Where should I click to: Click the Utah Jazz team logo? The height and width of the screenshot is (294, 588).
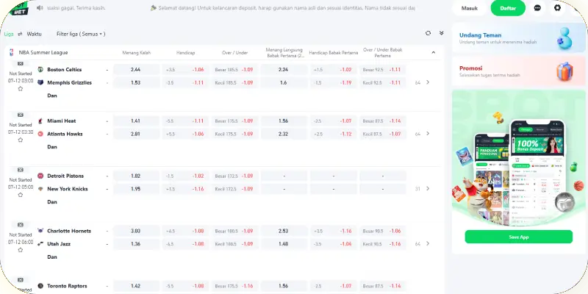(40, 244)
